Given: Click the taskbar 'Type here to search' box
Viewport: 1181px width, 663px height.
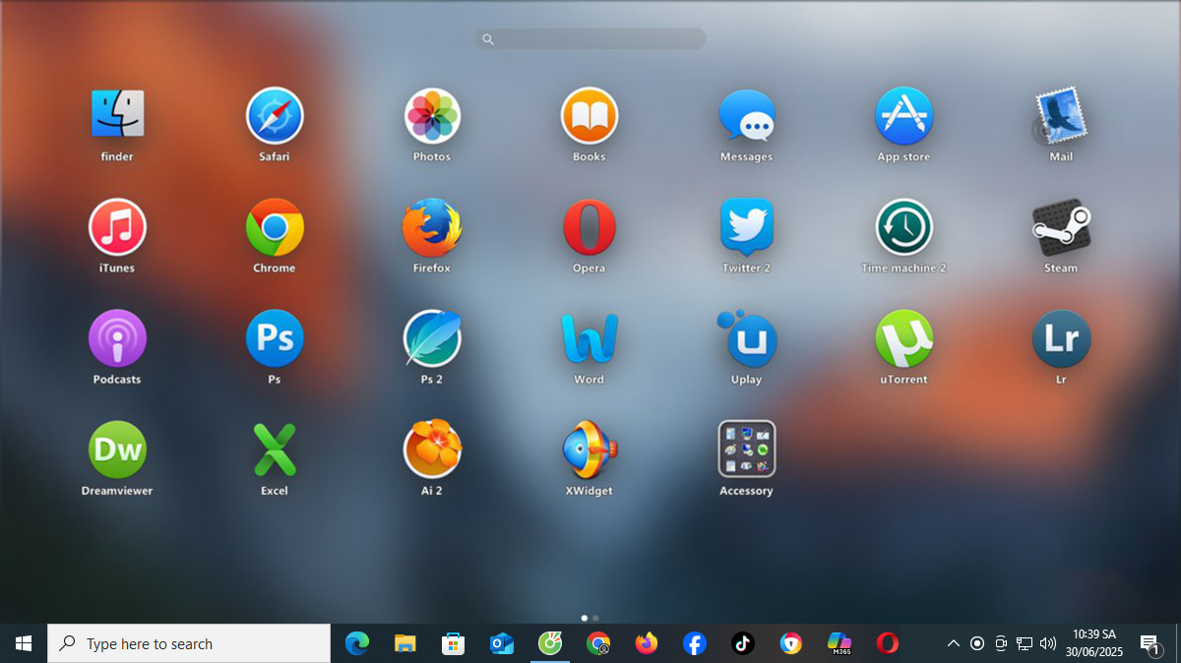Looking at the screenshot, I should (189, 643).
